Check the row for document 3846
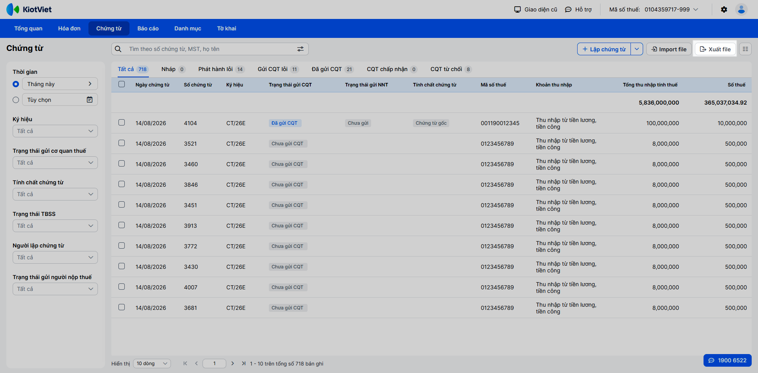 [122, 184]
